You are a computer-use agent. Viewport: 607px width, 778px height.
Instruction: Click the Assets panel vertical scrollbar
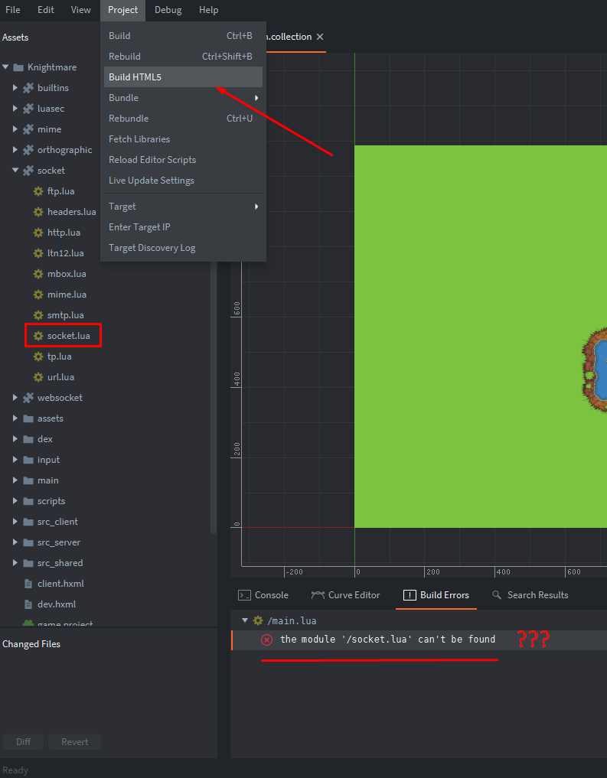pyautogui.click(x=214, y=306)
